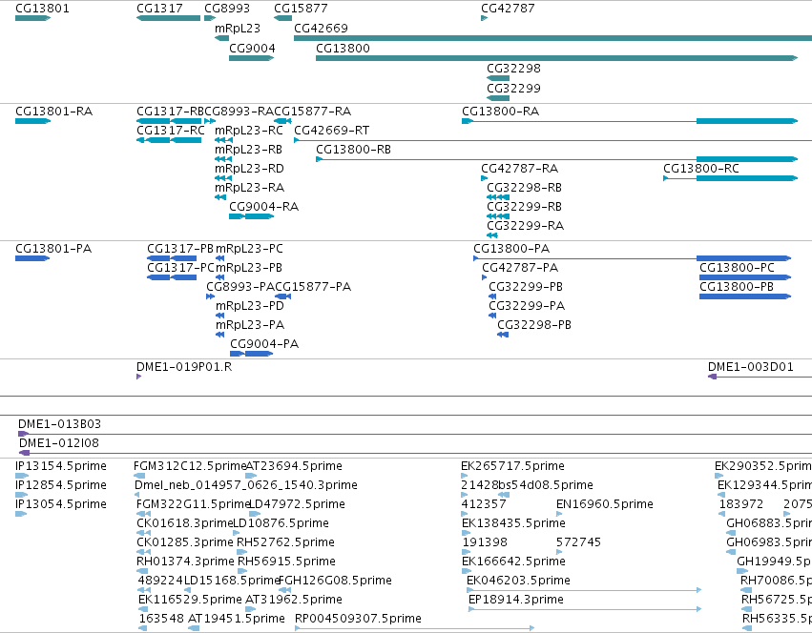Screen dimensions: 812x633
Task: Select transcript label CG1317-RB
Action: coord(171,112)
